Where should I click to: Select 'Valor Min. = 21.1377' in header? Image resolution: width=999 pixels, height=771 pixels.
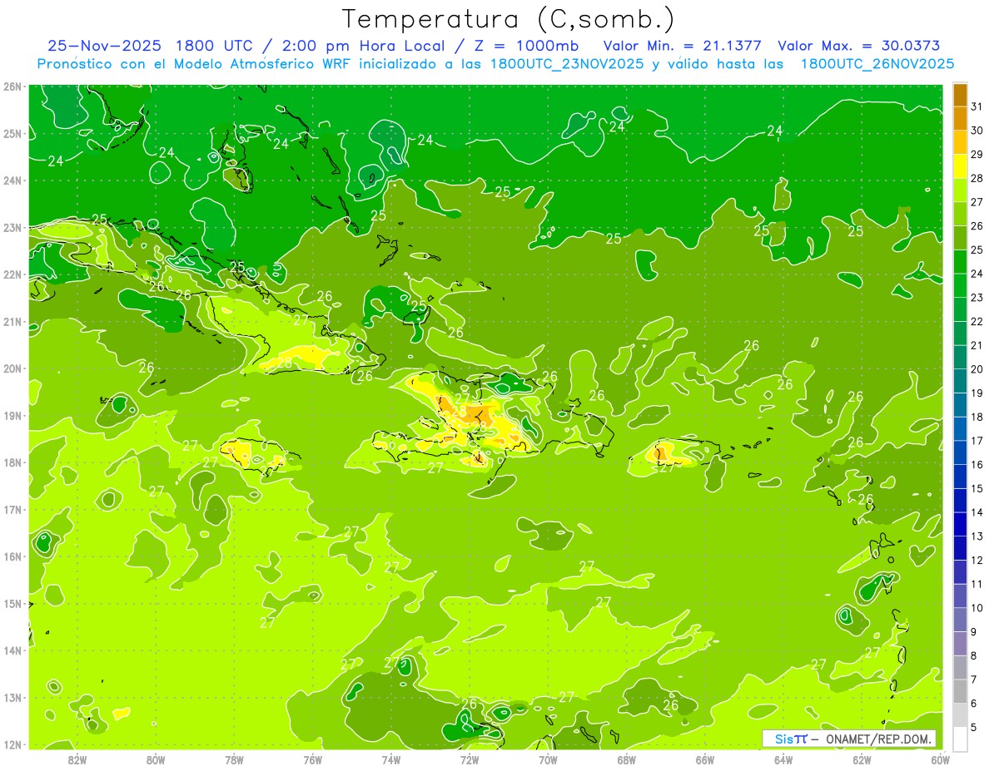[x=683, y=47]
